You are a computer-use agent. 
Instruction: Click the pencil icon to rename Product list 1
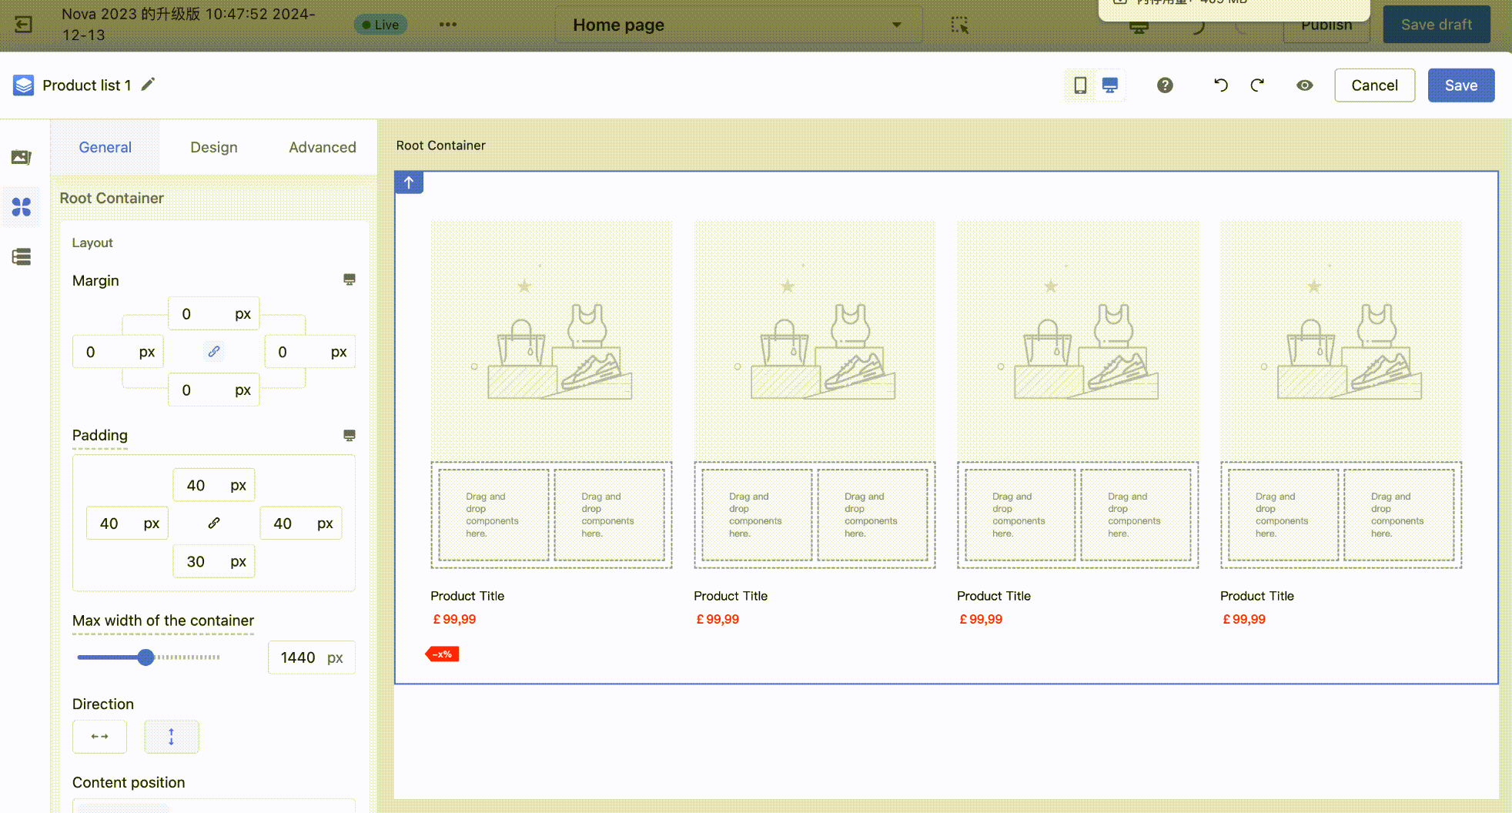[x=148, y=85]
